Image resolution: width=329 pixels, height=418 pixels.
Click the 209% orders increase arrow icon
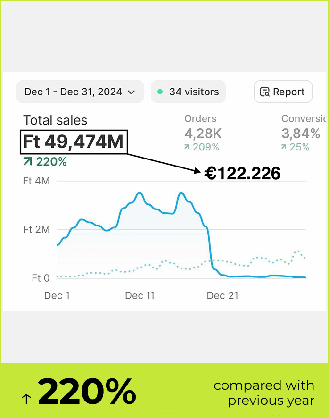[187, 147]
